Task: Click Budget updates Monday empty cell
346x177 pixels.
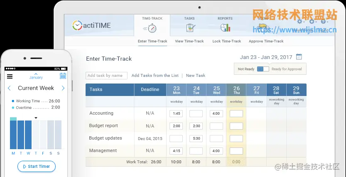Action: 176,139
